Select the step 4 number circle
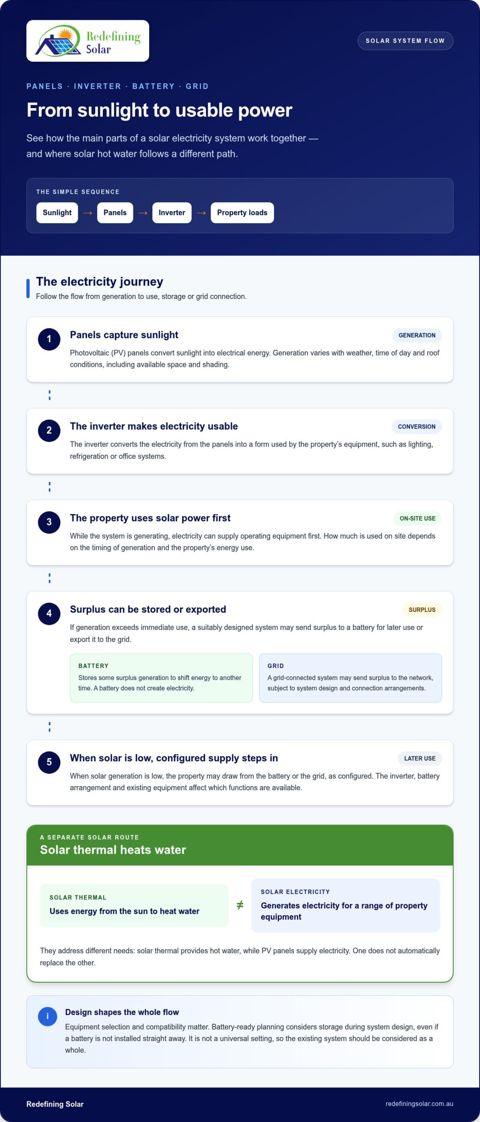480x1122 pixels. point(49,614)
